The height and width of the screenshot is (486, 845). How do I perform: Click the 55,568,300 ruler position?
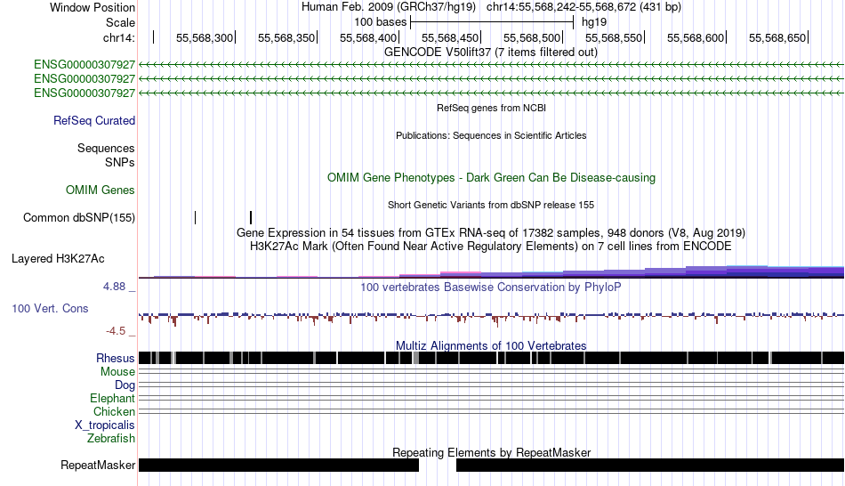205,37
